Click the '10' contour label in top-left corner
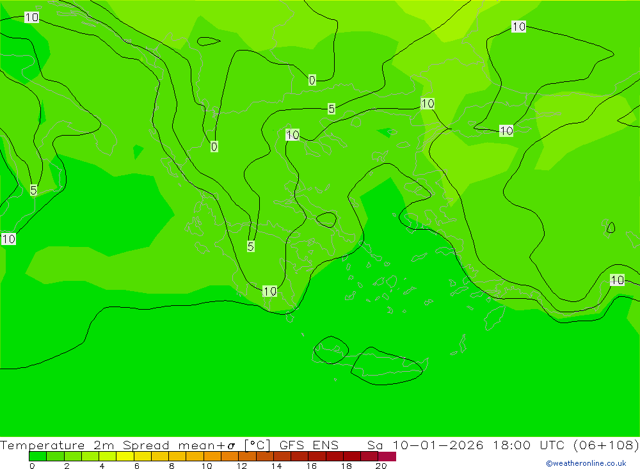This screenshot has height=469, width=640. (x=31, y=17)
